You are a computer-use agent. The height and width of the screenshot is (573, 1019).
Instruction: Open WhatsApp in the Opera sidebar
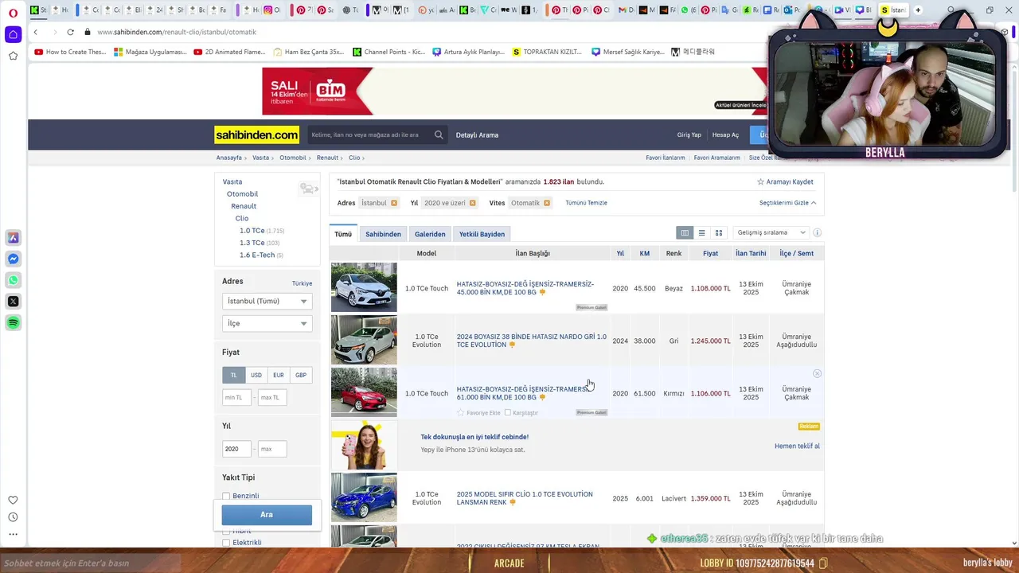[x=13, y=280]
